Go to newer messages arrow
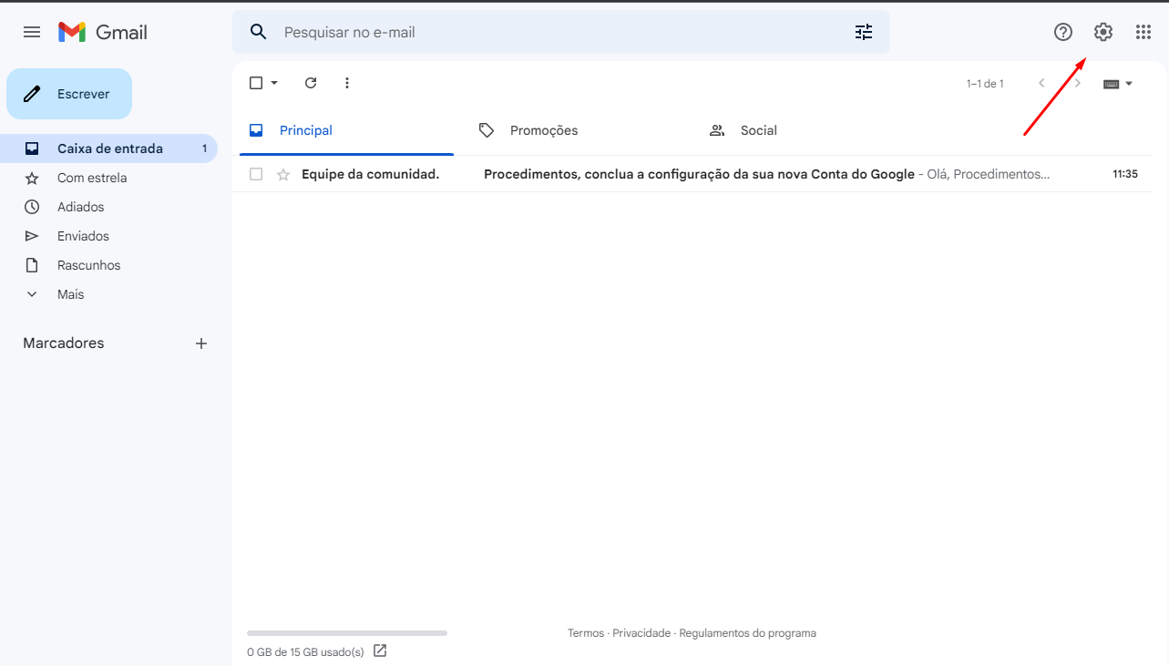 [x=1041, y=83]
